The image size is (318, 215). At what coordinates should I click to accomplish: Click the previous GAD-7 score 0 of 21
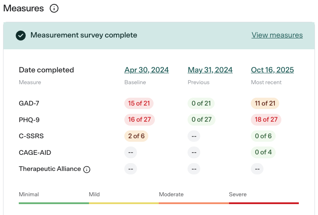(201, 103)
